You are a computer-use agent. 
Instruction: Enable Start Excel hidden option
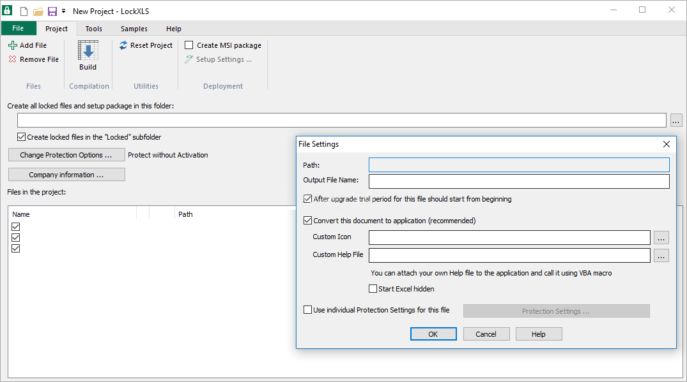pyautogui.click(x=373, y=288)
